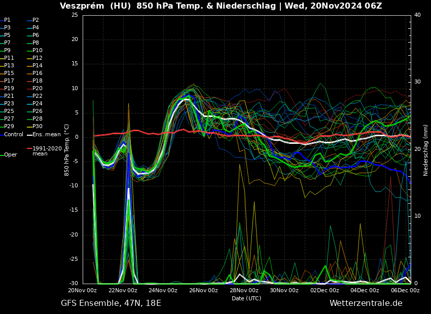This screenshot has width=431, height=314.
Task: Pick the P19 legend label
Action: point(9,89)
